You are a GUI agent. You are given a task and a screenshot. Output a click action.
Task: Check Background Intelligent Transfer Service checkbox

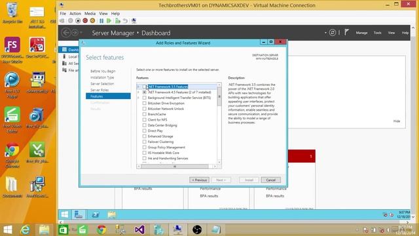click(x=144, y=98)
